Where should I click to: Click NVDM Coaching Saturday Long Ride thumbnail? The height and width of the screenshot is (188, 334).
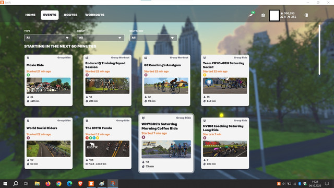(225, 148)
